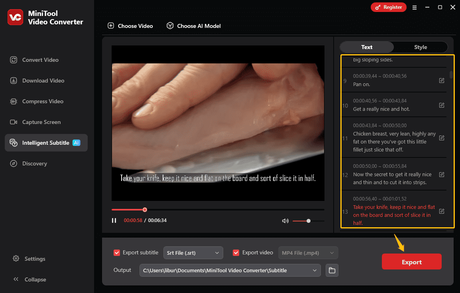Adjust the volume slider handle
The width and height of the screenshot is (460, 293).
(309, 220)
